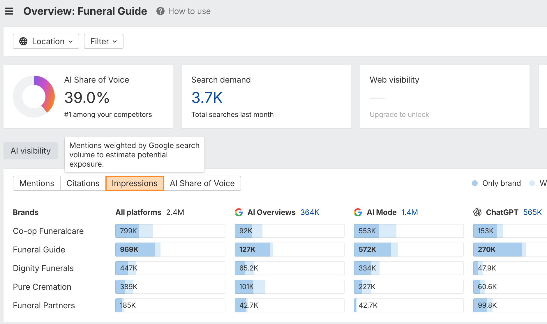Open the hamburger navigation menu
Image resolution: width=547 pixels, height=324 pixels.
point(9,11)
